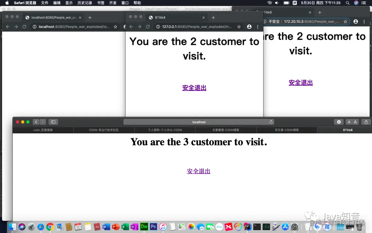The image size is (372, 233).
Task: Reload the page in Safari's address bar
Action: click(x=271, y=122)
